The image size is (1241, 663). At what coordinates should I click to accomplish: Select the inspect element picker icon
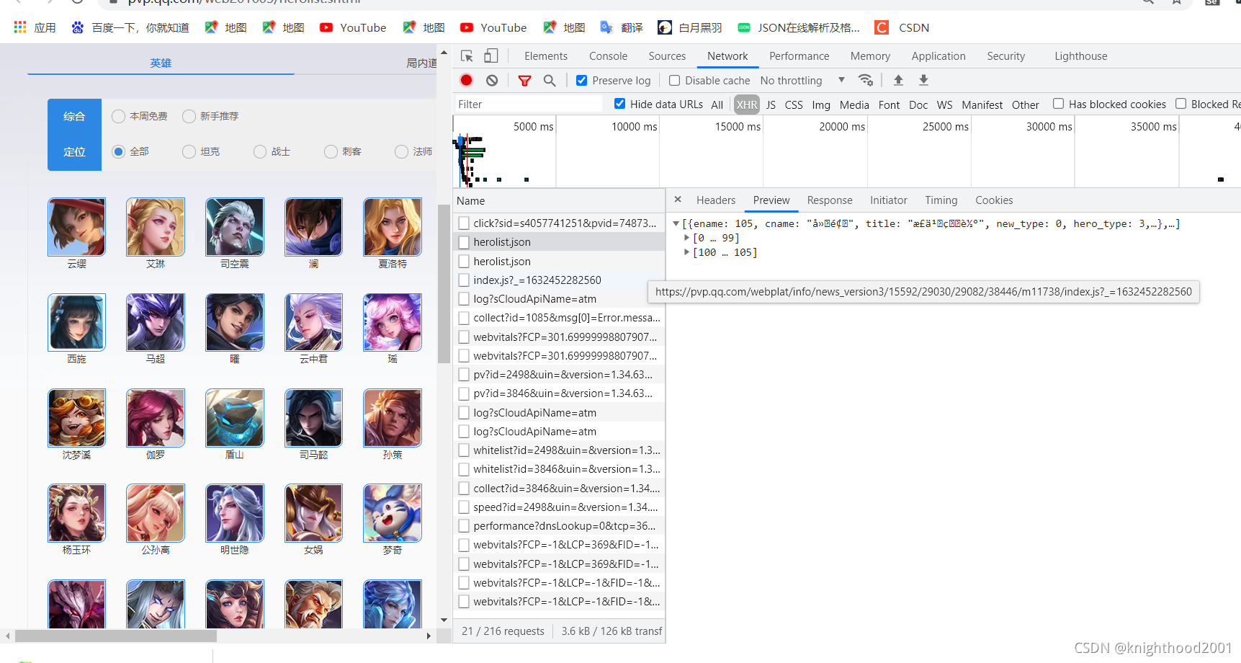coord(467,56)
